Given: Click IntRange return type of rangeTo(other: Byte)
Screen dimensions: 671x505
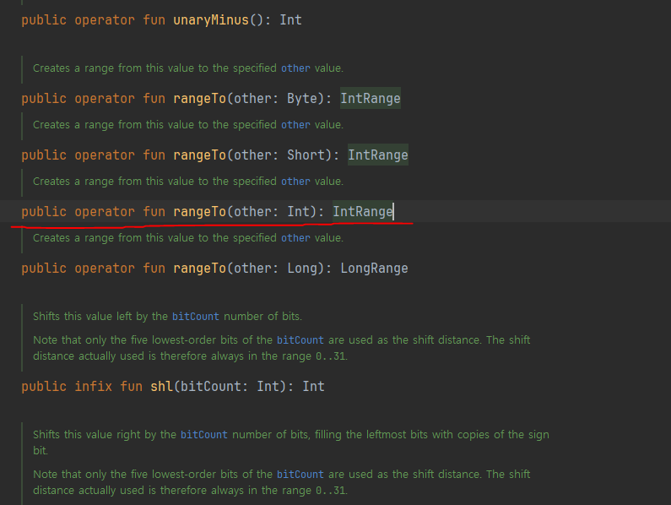Looking at the screenshot, I should [371, 99].
